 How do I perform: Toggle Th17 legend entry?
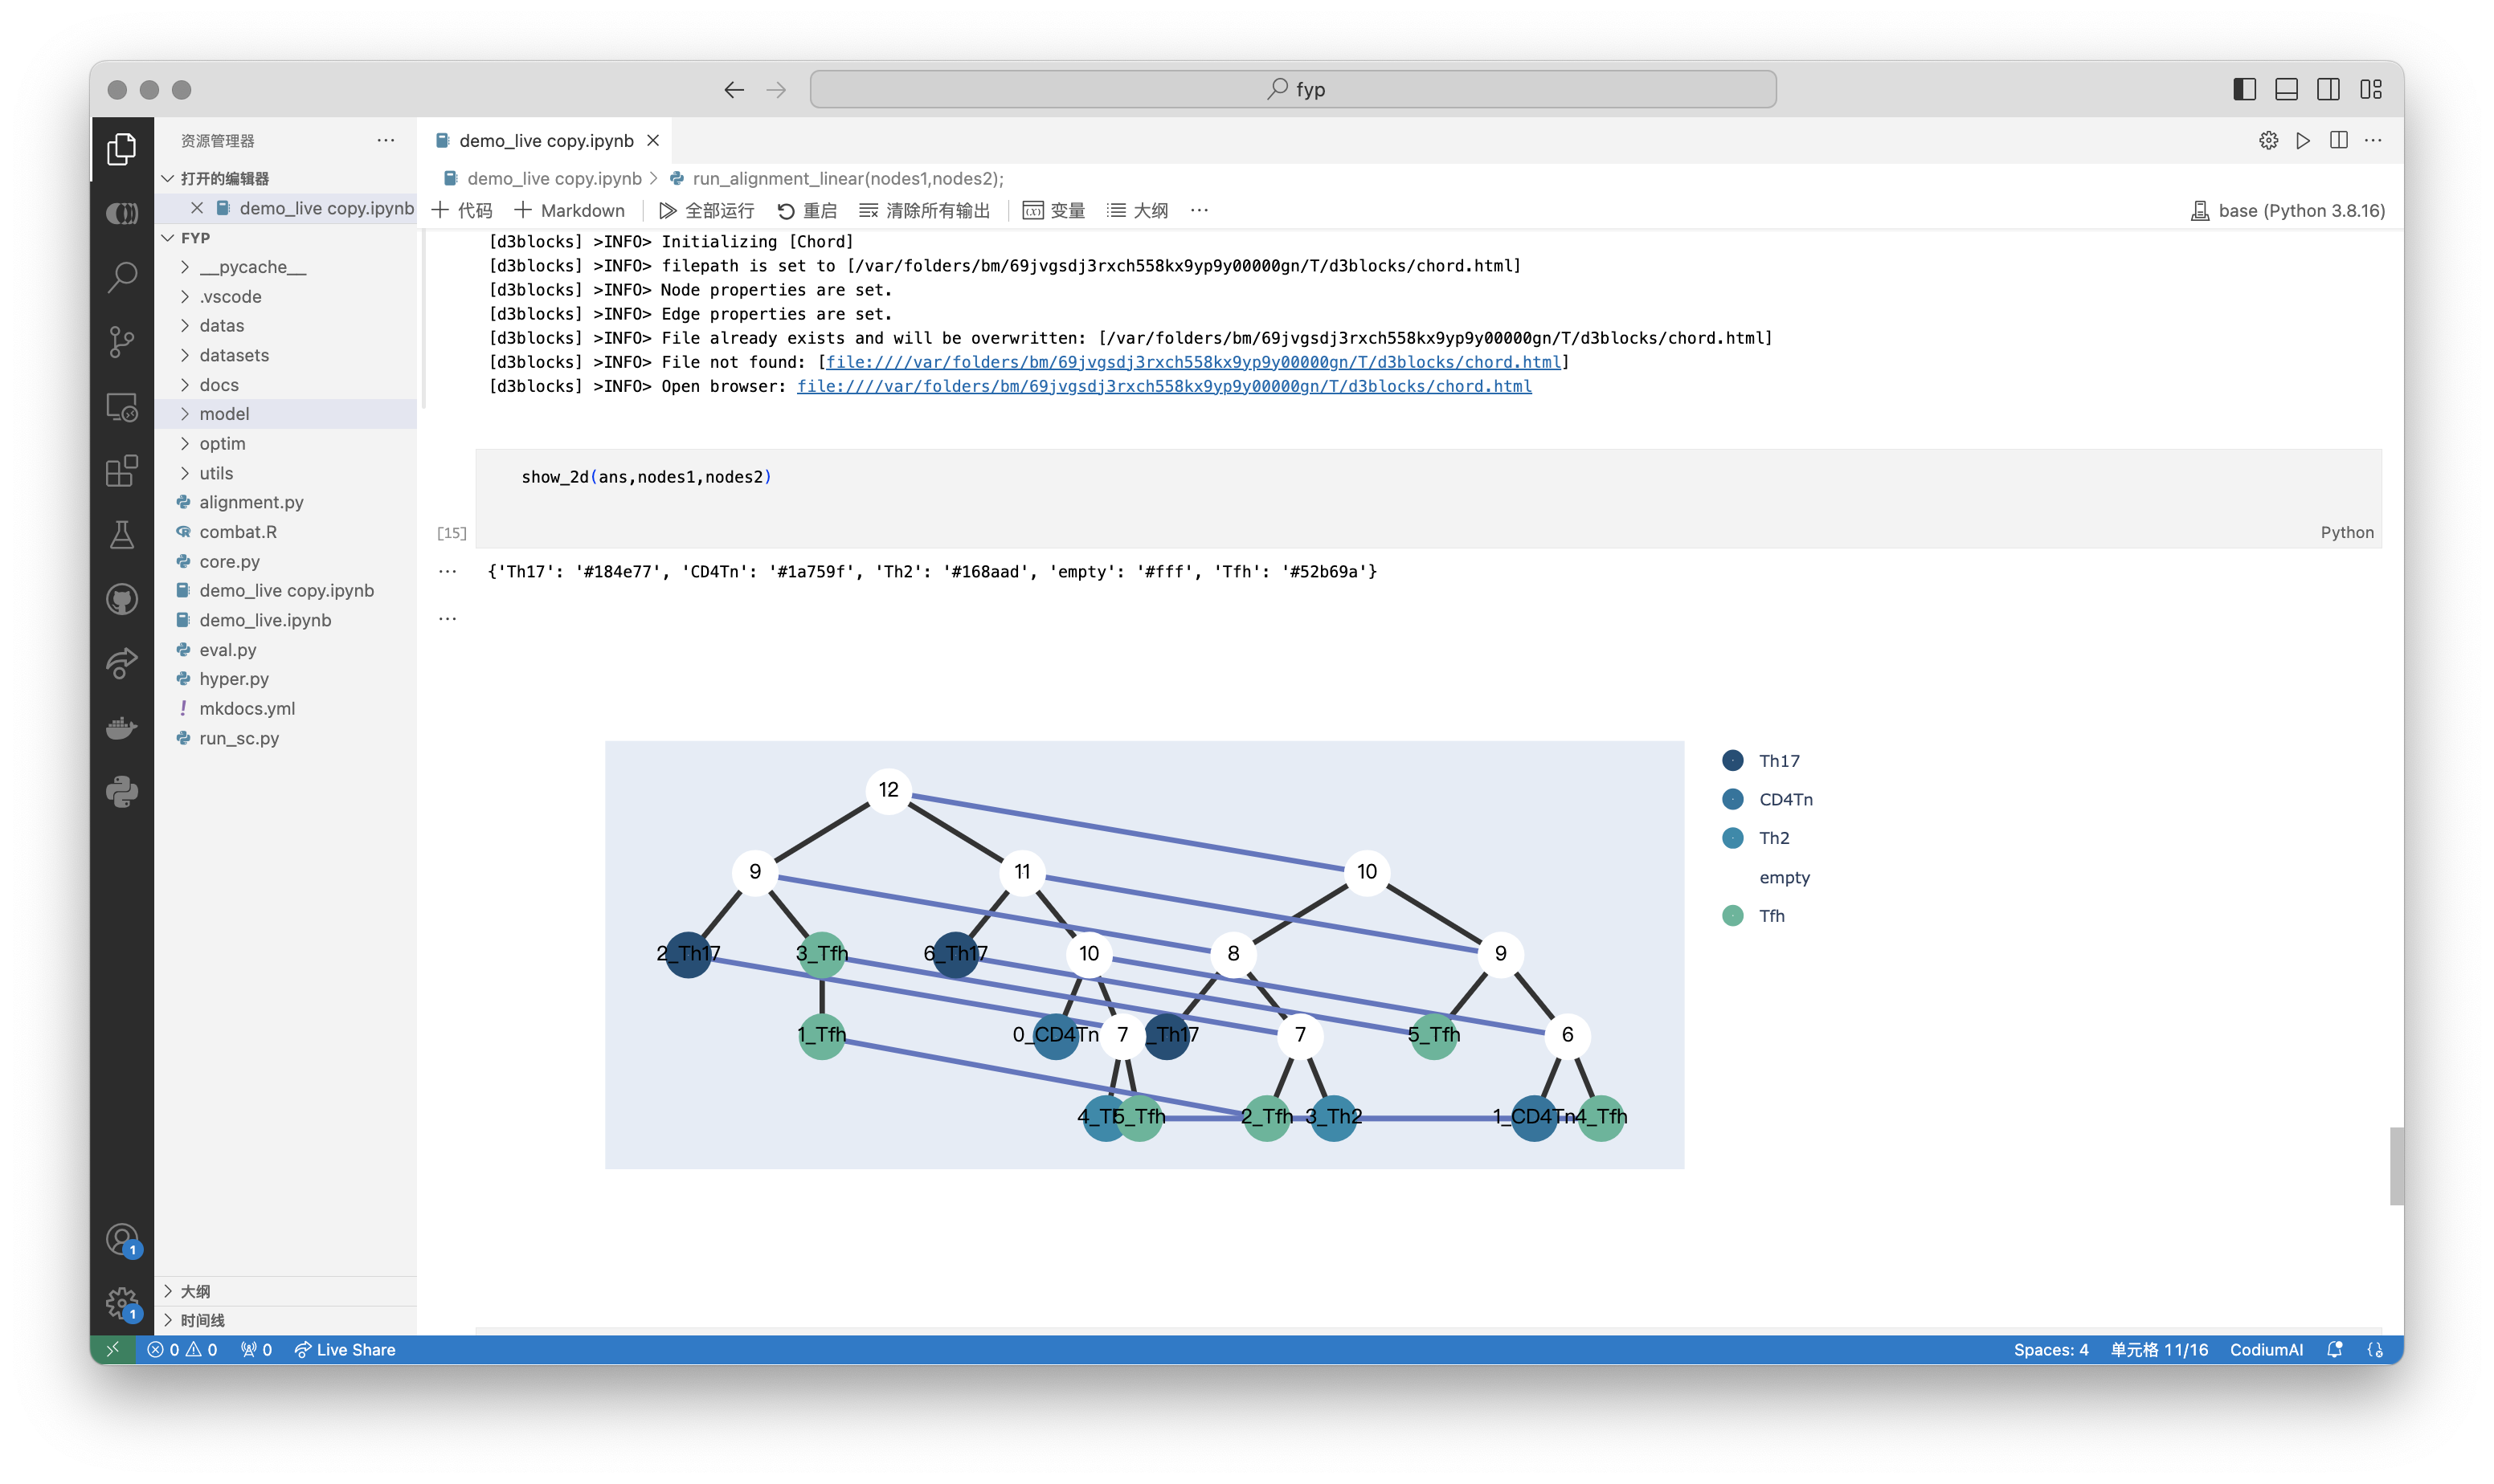[1760, 761]
